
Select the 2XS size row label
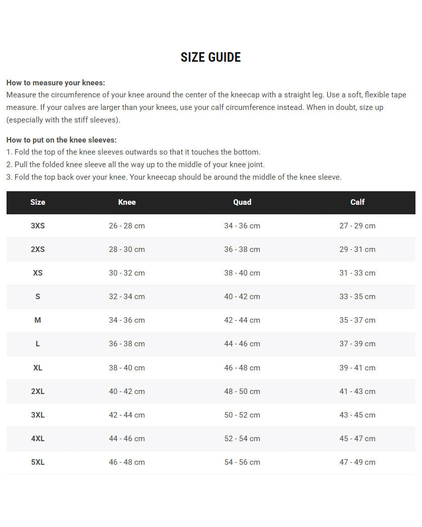(x=38, y=249)
